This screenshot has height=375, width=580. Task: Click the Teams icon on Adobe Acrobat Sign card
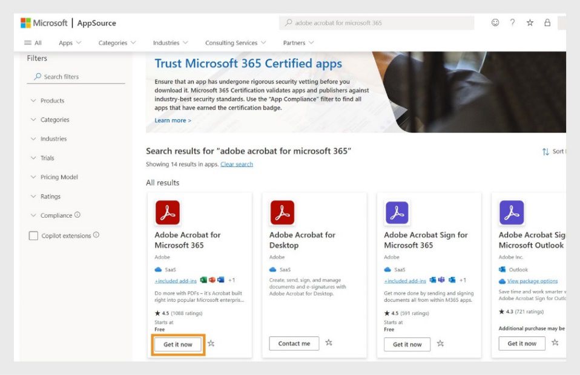pyautogui.click(x=441, y=280)
